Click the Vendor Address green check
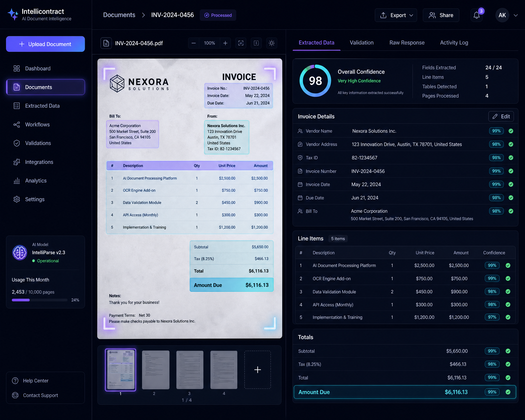Viewport: 525px width, 420px height. point(511,144)
